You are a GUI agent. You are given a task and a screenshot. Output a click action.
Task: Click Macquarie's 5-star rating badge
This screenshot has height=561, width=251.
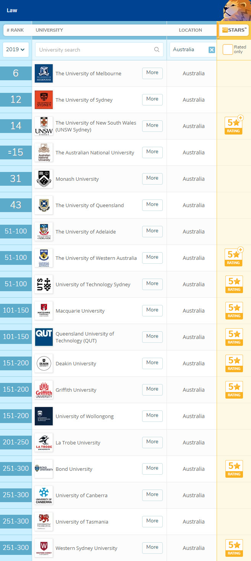coord(234,311)
